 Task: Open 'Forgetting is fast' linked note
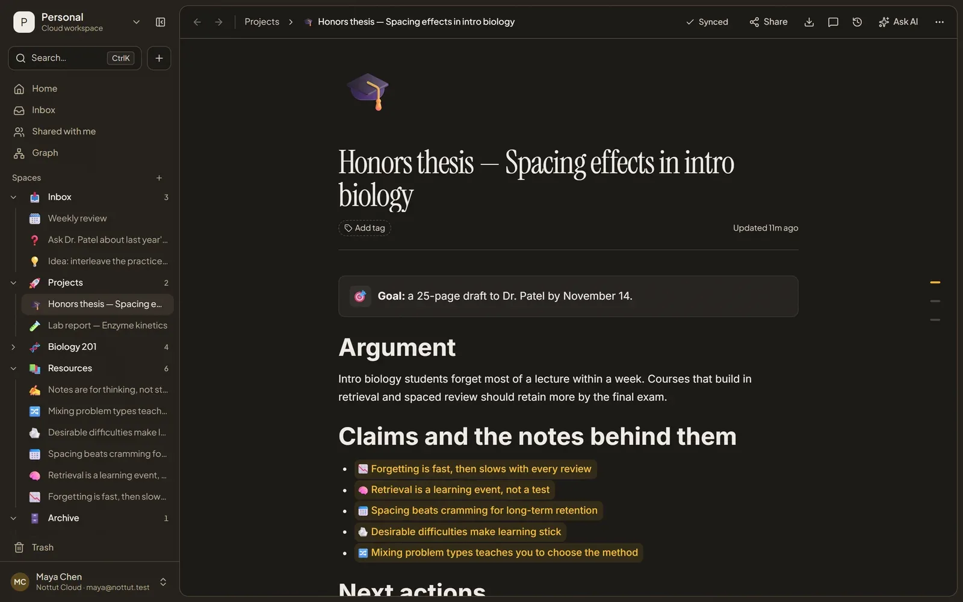coord(475,469)
